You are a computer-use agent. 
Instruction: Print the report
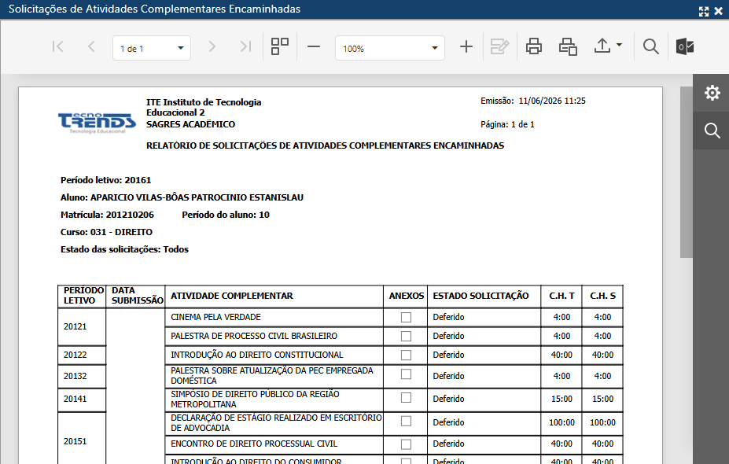[x=534, y=46]
